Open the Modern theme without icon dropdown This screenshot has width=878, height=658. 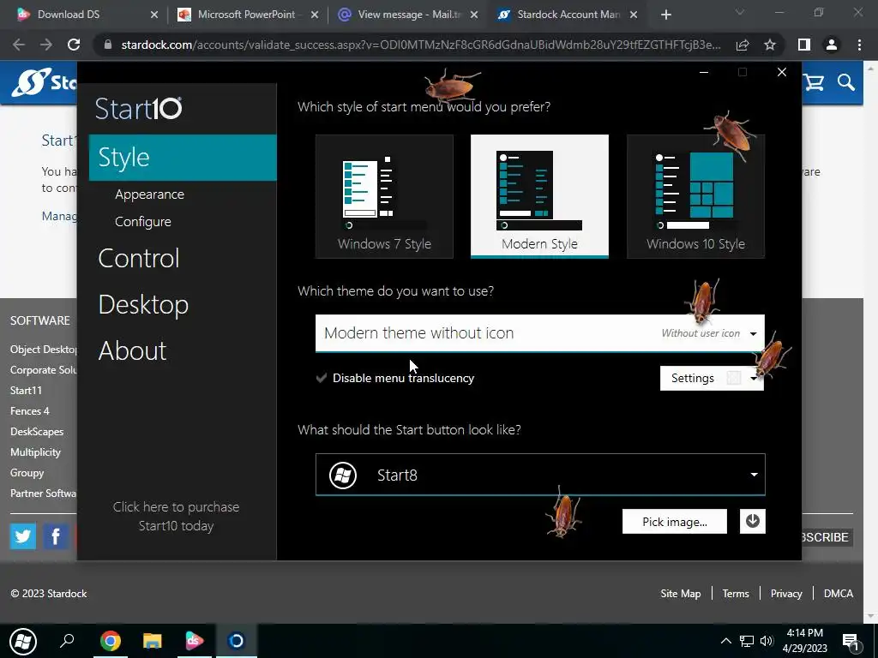[540, 333]
